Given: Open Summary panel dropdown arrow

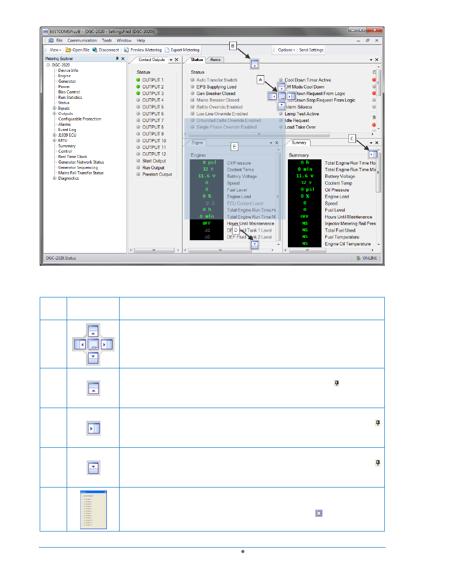Looking at the screenshot, I should tap(371, 143).
